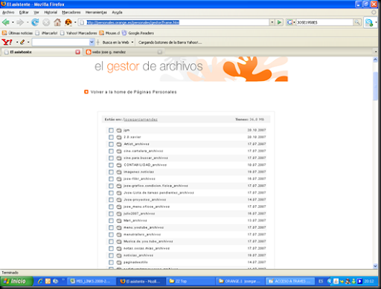
Task: Open the Historial menu
Action: pos(51,12)
